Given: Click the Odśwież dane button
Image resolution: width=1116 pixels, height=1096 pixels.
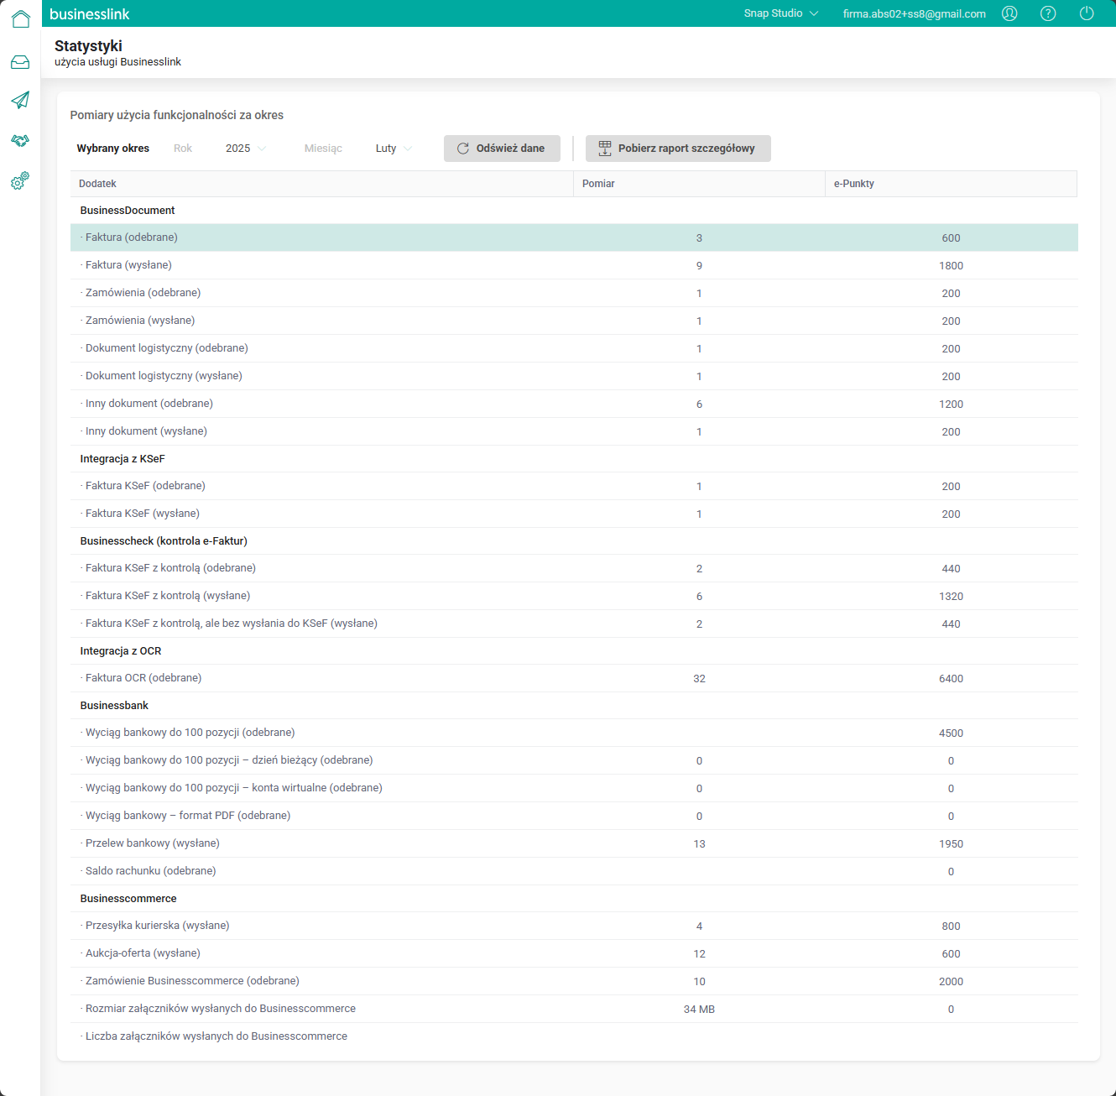Looking at the screenshot, I should tap(502, 149).
